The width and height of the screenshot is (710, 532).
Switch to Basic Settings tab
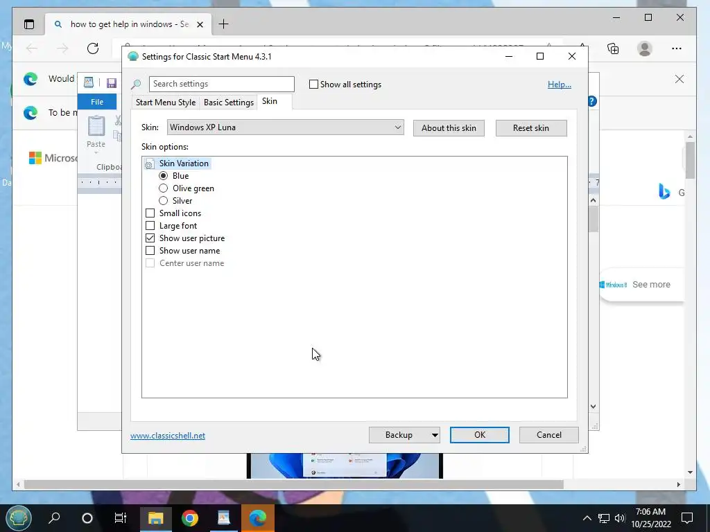229,103
